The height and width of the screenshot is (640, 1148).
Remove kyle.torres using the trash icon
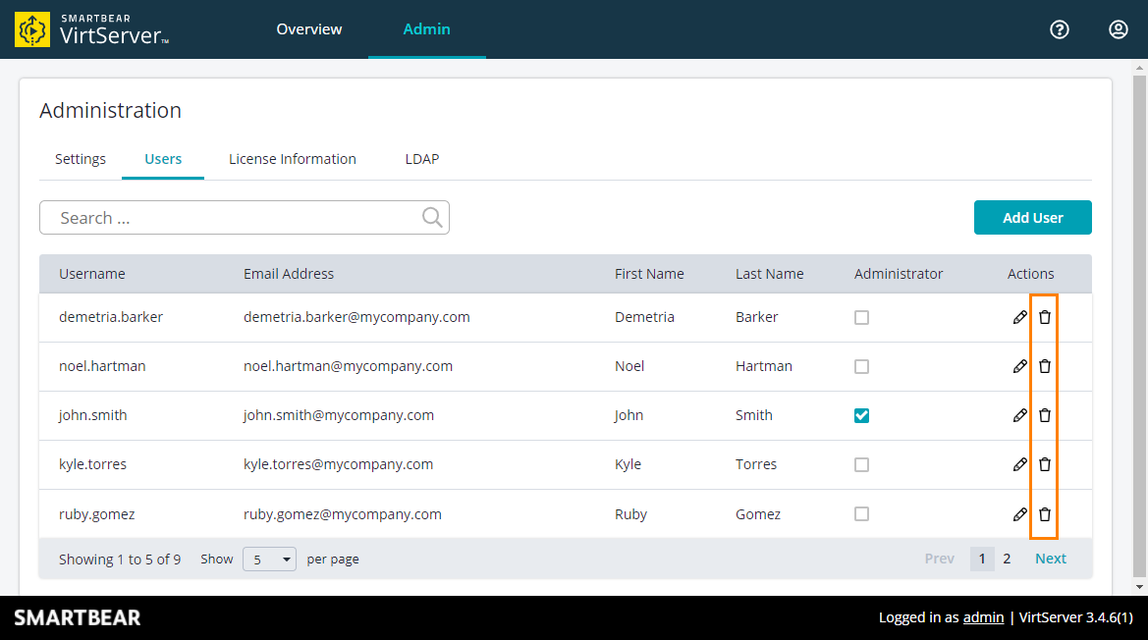(x=1044, y=463)
